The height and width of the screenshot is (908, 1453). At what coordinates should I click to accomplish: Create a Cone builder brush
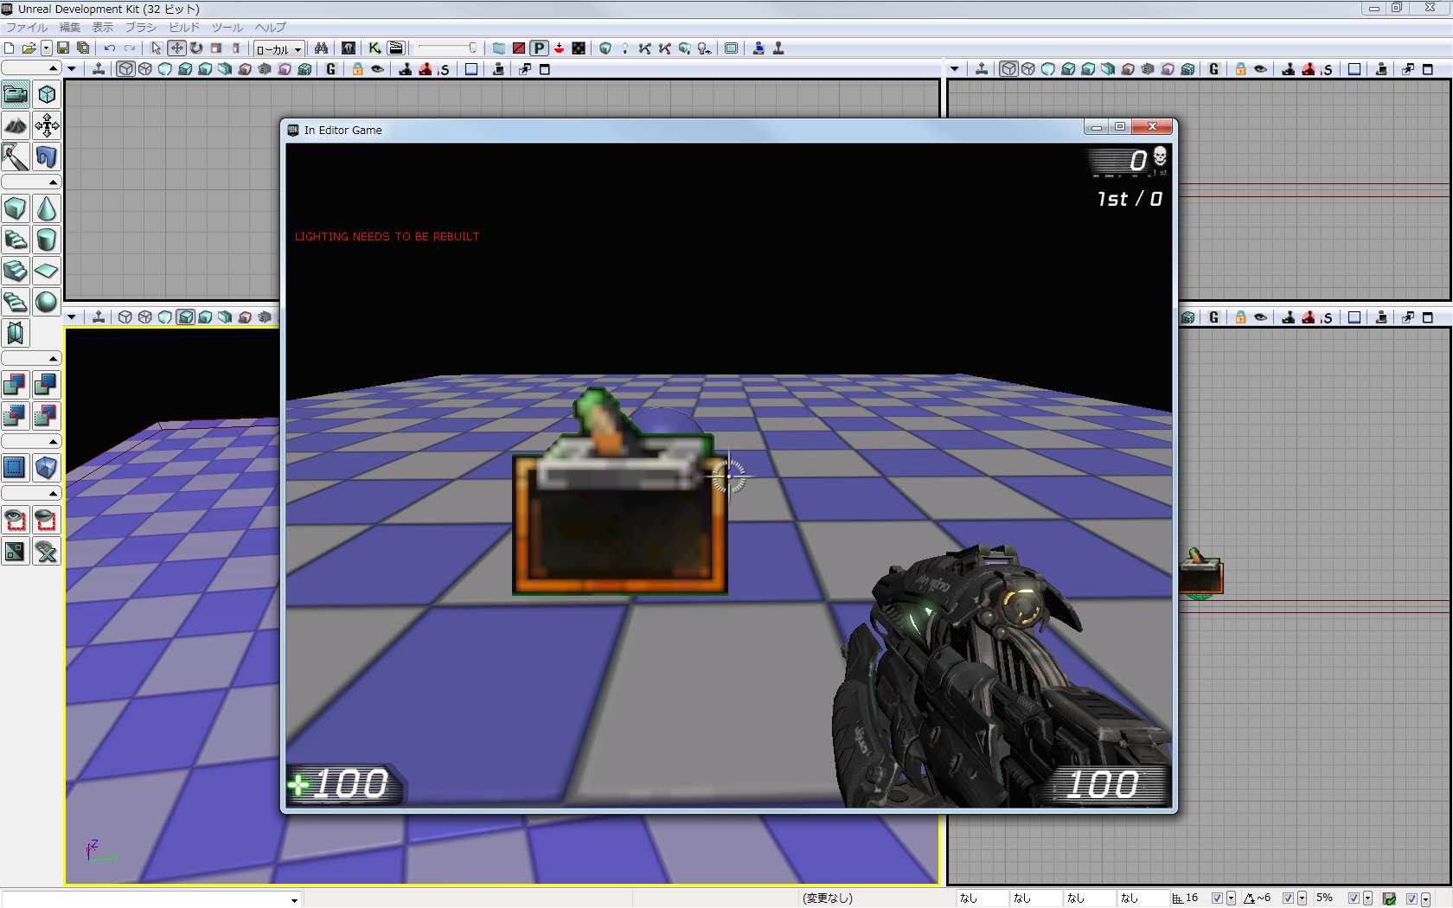pos(47,208)
